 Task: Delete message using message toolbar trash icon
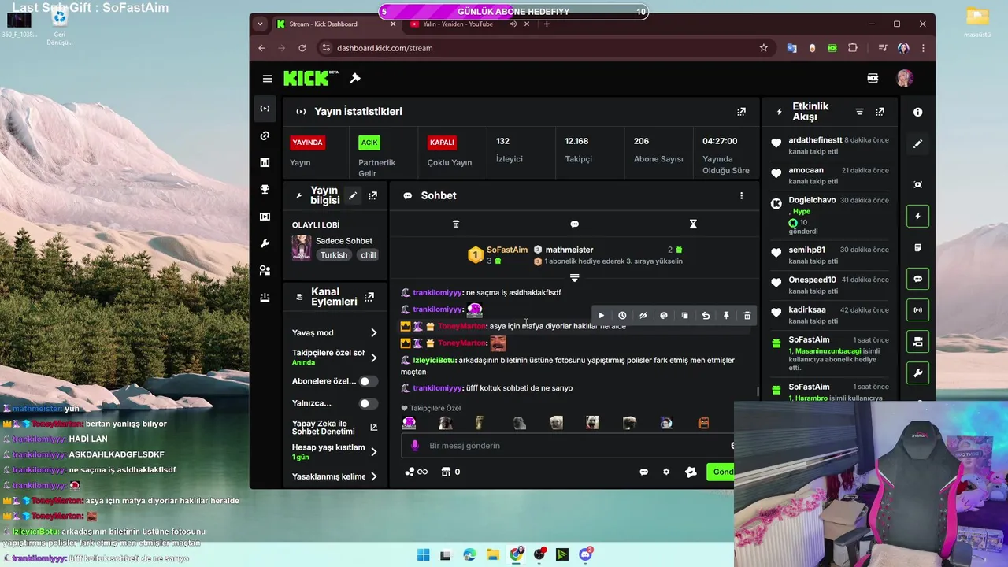tap(747, 316)
